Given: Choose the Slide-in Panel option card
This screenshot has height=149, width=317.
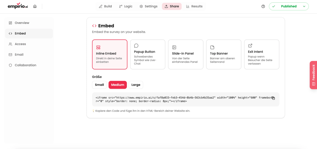Looking at the screenshot, I should click(186, 54).
